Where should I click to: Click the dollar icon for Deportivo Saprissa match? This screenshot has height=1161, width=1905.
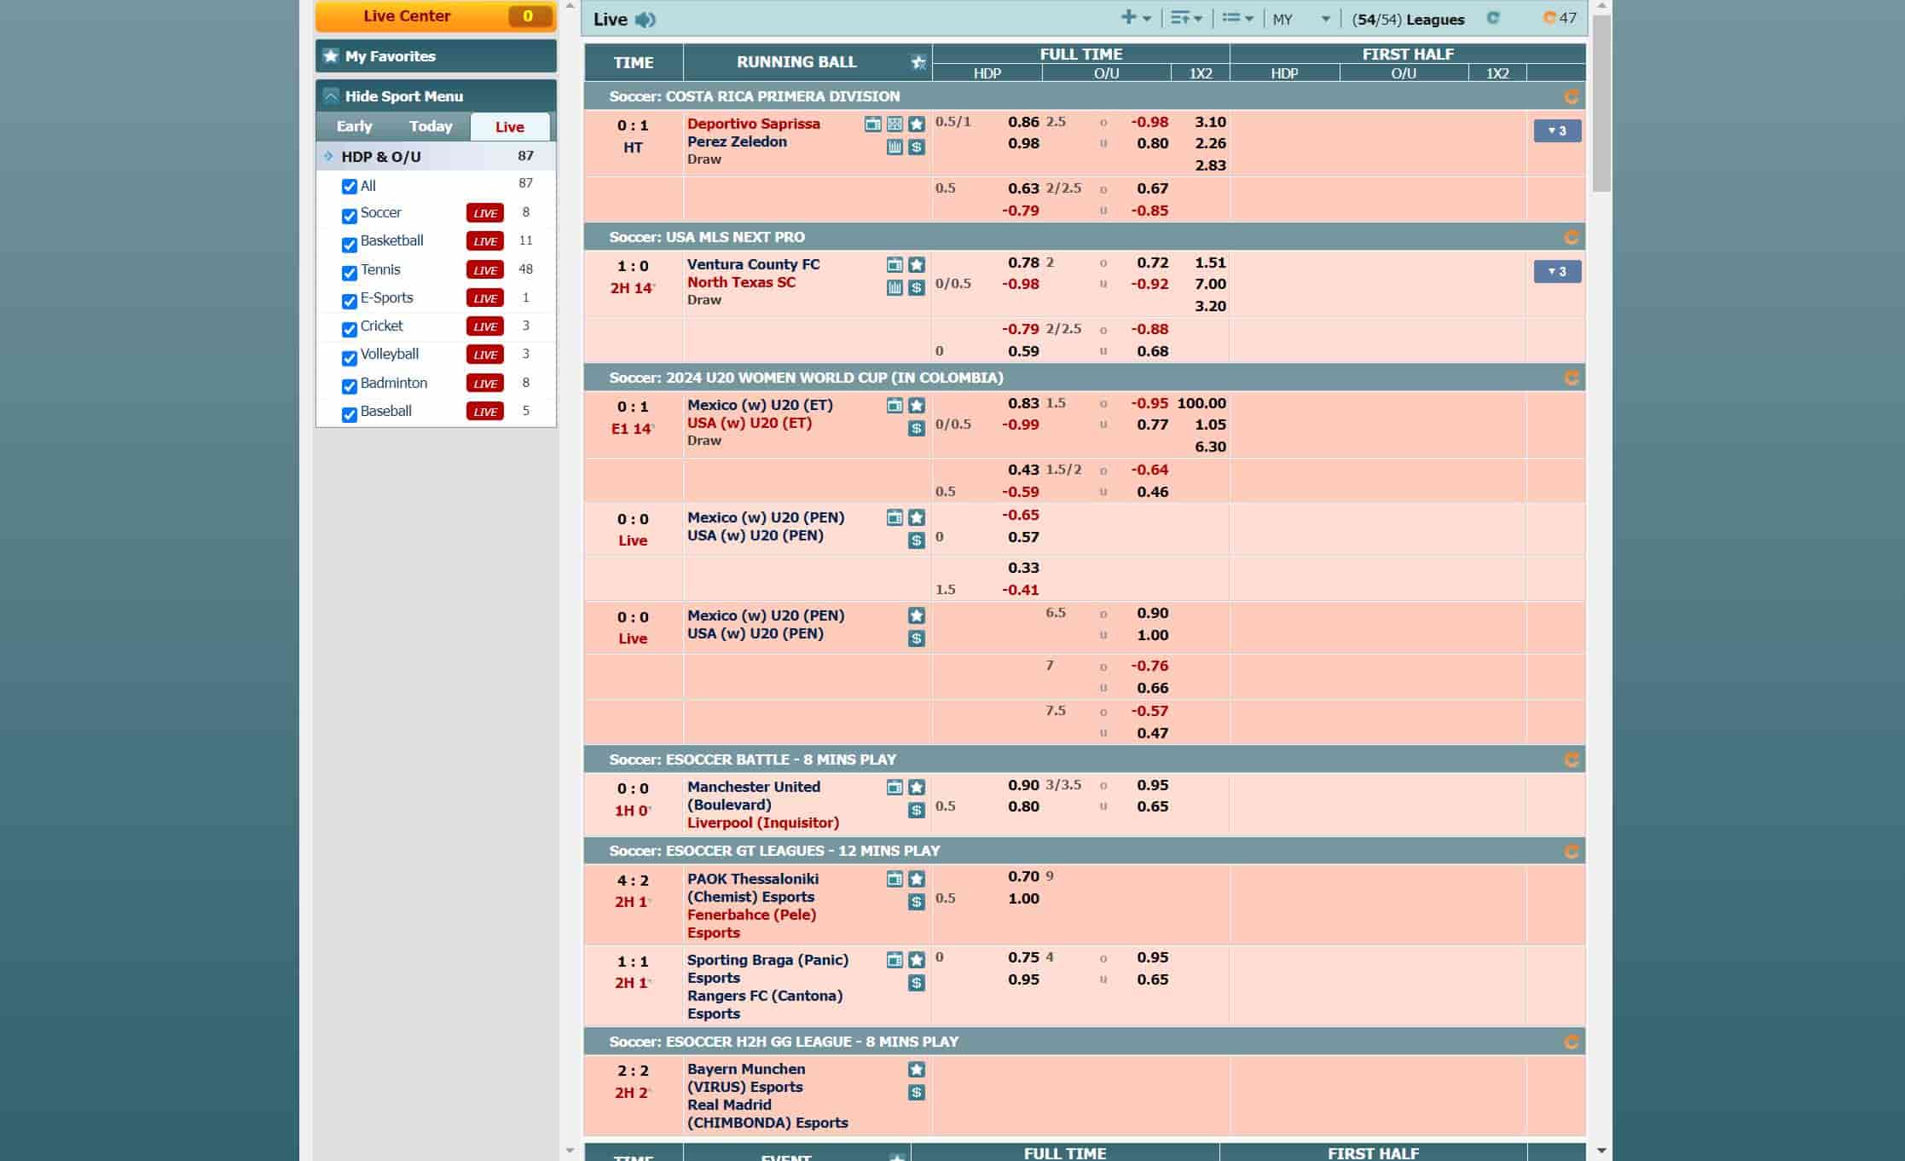pos(917,147)
